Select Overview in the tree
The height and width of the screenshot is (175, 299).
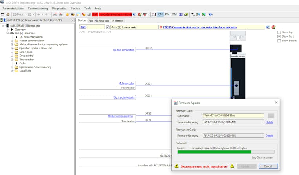click(20, 29)
